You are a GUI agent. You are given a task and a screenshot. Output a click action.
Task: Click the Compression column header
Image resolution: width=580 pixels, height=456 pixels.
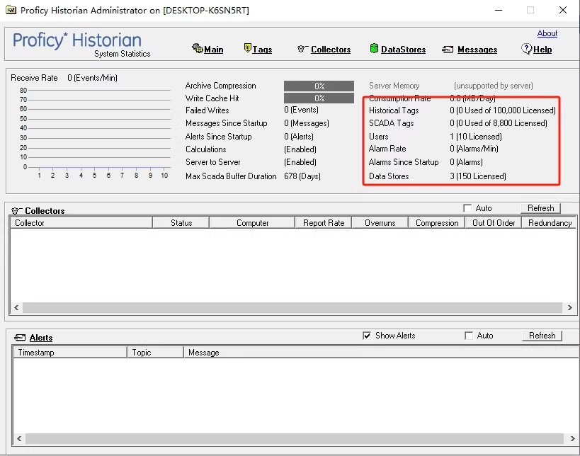pos(437,222)
